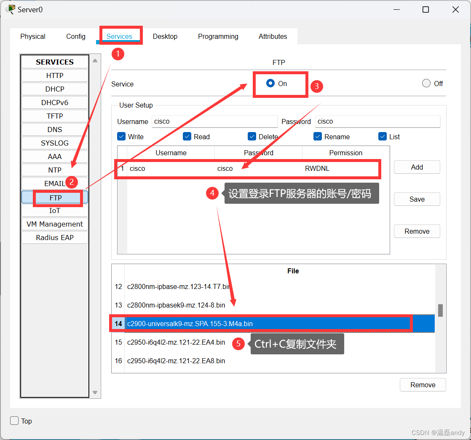Image resolution: width=471 pixels, height=440 pixels.
Task: Minimize the Server0 window
Action: [396, 10]
